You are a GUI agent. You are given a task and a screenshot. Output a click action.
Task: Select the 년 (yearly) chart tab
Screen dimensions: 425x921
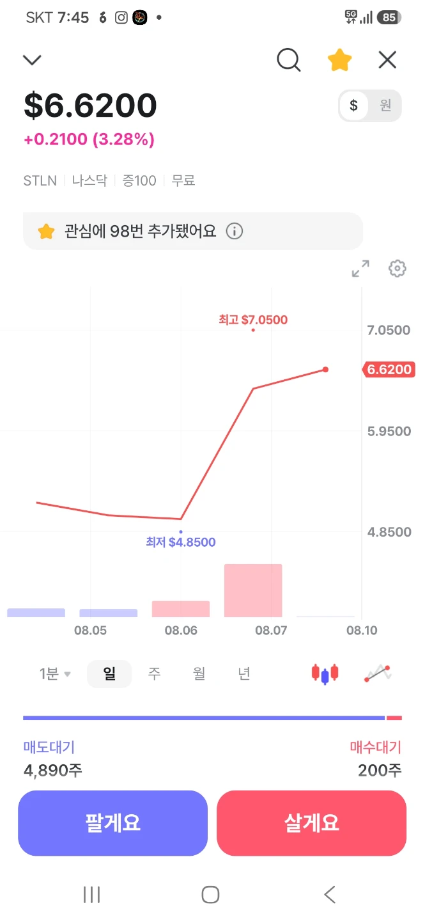click(x=244, y=673)
